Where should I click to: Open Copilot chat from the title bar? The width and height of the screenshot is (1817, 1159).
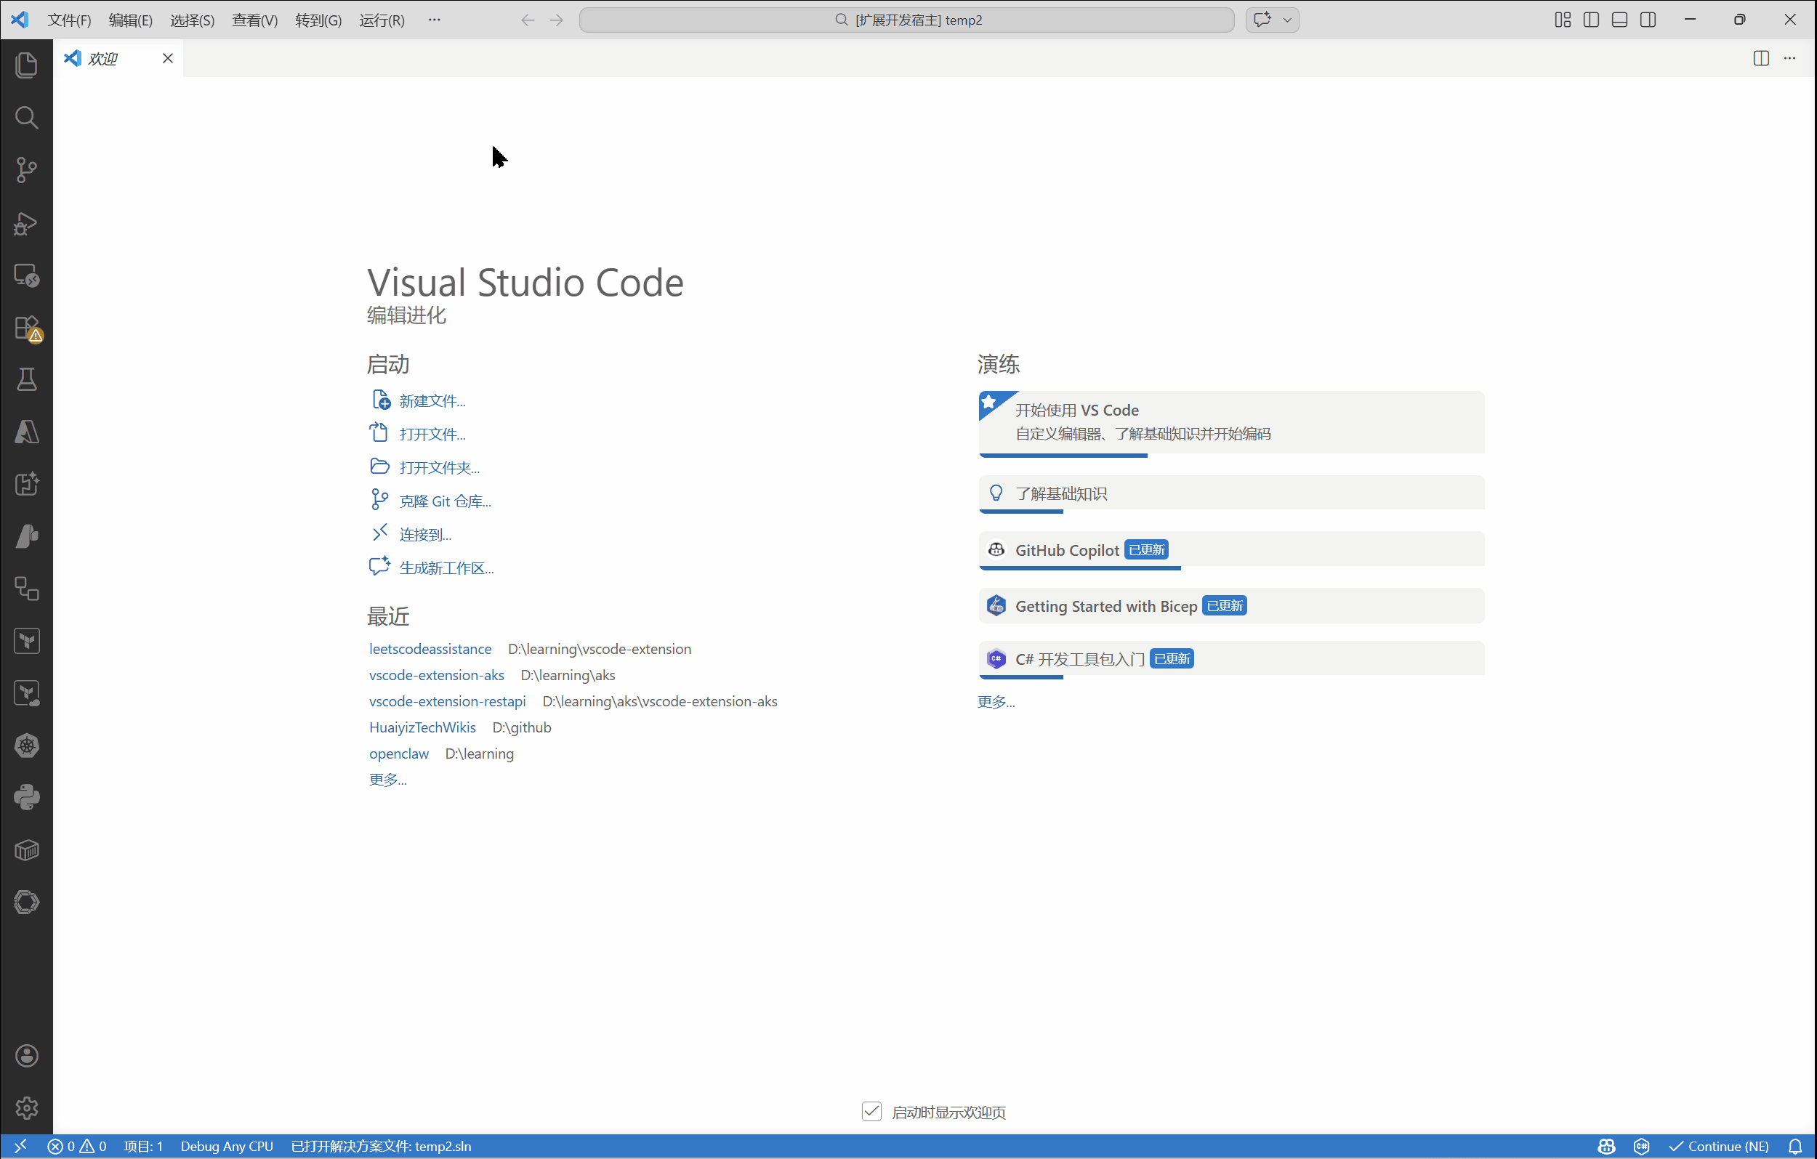pos(1262,20)
